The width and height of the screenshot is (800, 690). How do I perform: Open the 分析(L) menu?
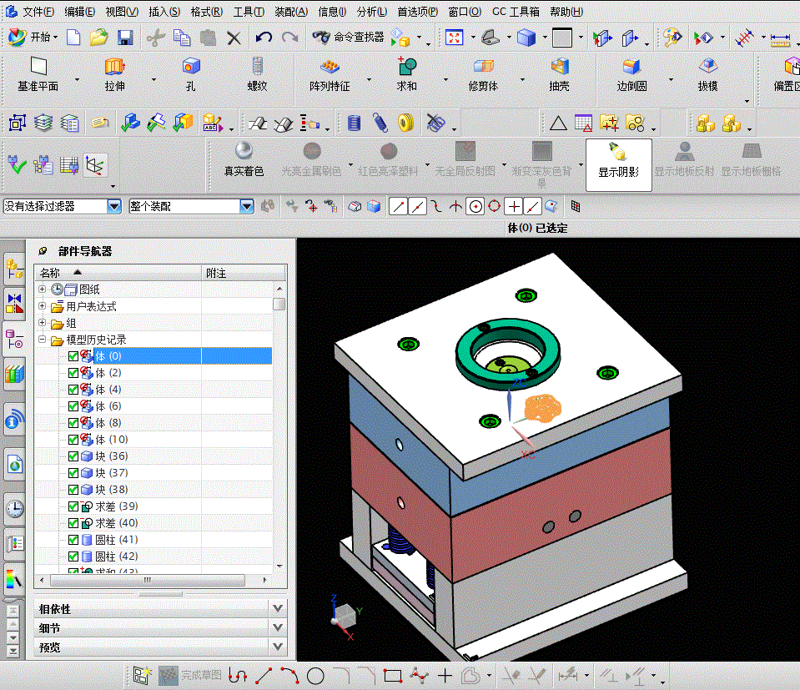coord(372,11)
